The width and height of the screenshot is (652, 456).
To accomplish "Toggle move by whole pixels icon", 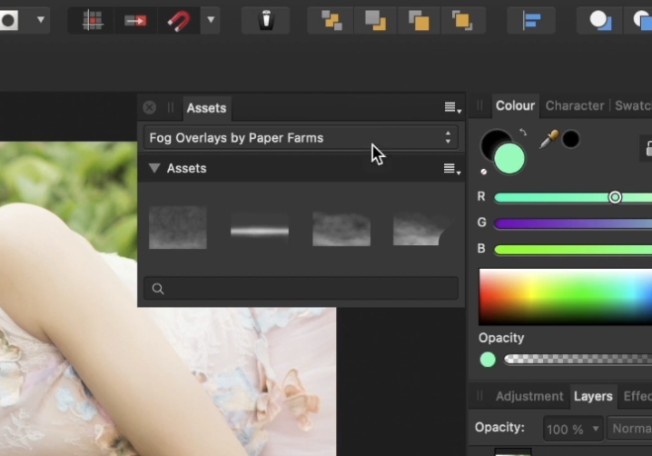I will (135, 20).
